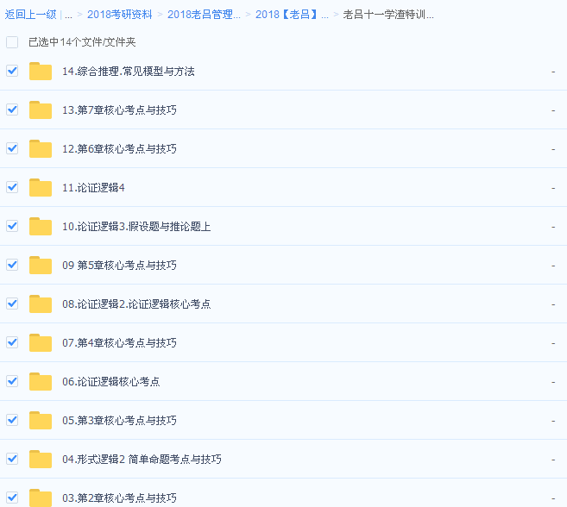The height and width of the screenshot is (507, 567).
Task: Uncheck checkbox for 04.形式逻辑2 简单命题考点与技巧
Action: tap(12, 459)
